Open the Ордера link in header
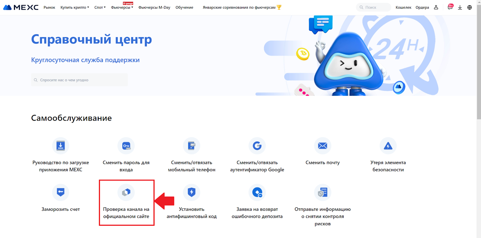 (x=422, y=7)
